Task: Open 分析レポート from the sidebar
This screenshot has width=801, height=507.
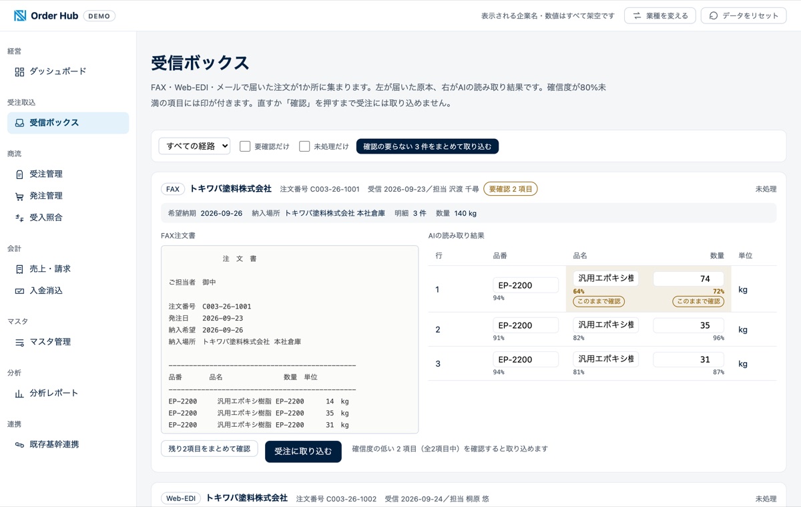Action: (x=68, y=393)
